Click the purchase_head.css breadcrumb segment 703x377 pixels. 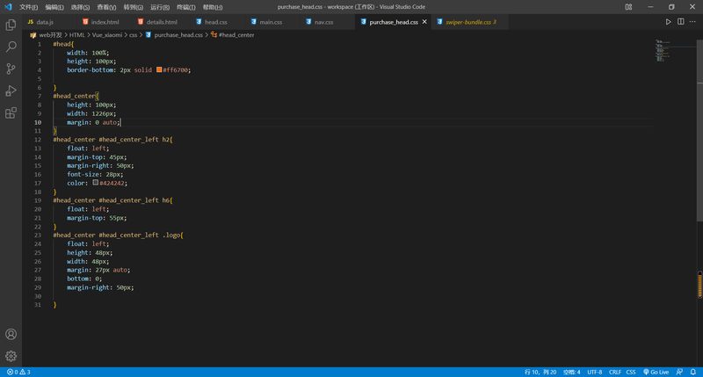(x=178, y=35)
